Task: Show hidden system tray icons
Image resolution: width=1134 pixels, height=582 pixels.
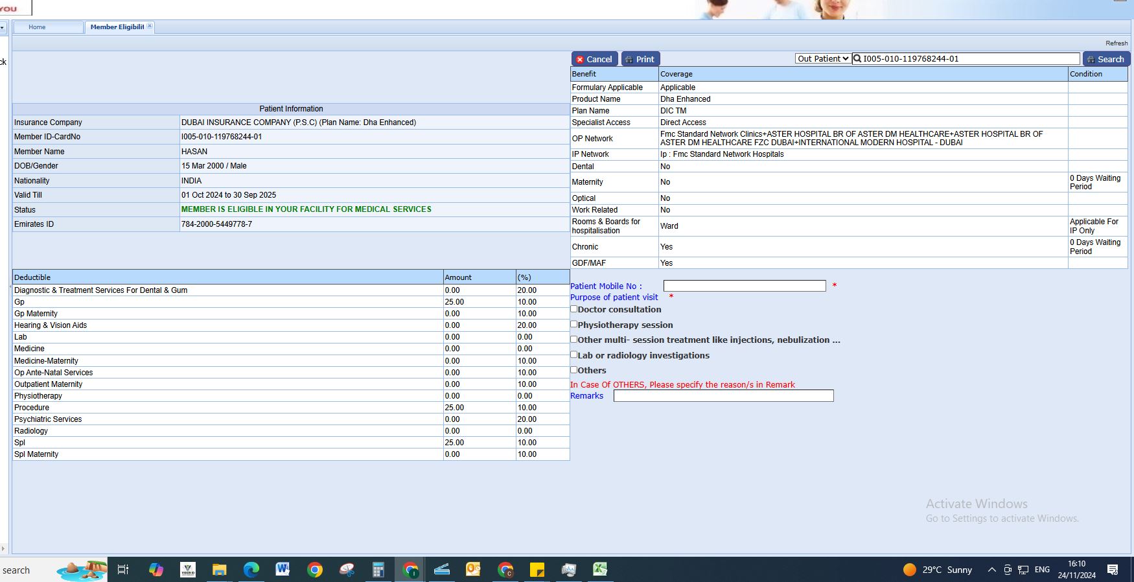Action: point(991,570)
